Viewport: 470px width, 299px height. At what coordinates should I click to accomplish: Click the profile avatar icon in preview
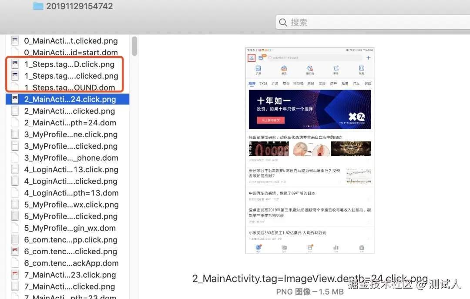tap(252, 57)
